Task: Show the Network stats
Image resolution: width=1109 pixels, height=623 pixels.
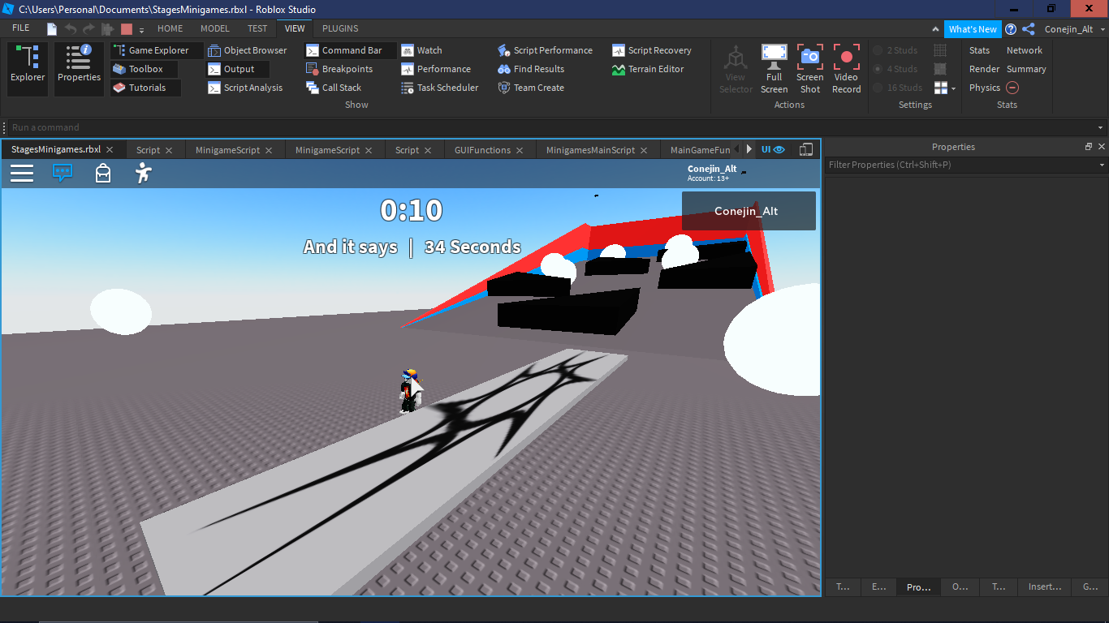Action: pos(1024,50)
